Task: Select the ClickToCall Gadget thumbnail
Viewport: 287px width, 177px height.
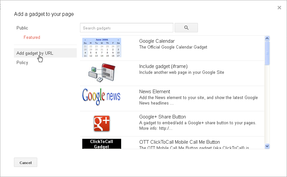Action: click(102, 144)
